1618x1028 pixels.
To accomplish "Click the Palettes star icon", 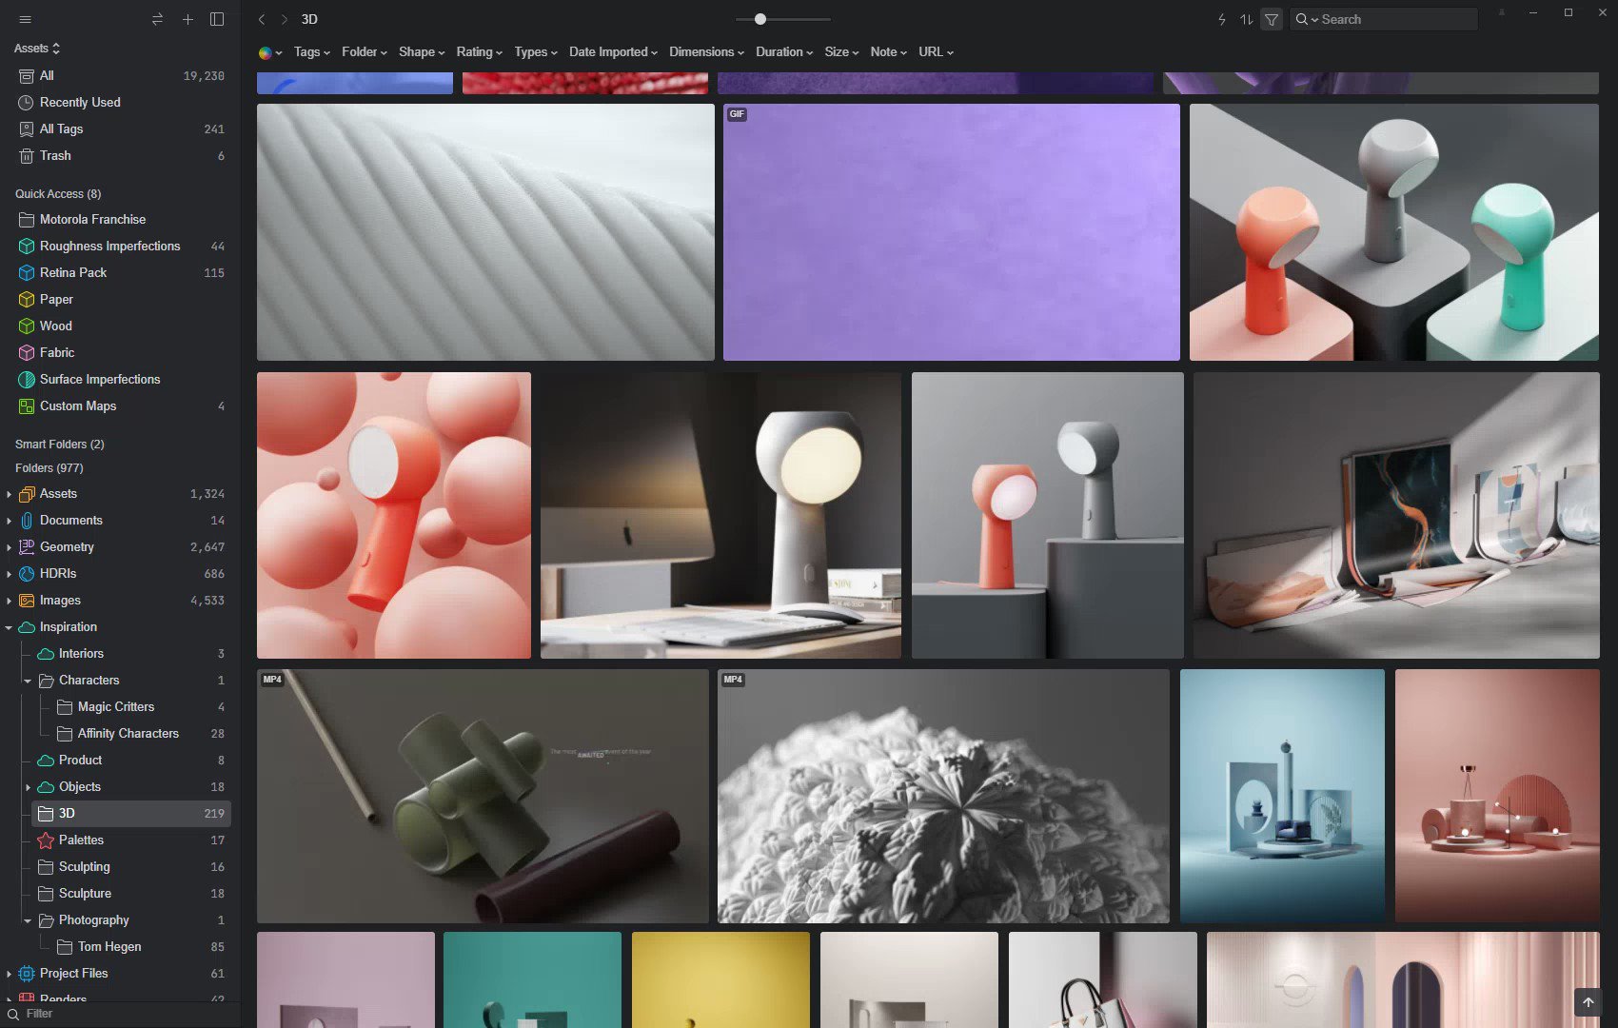I will [x=46, y=840].
